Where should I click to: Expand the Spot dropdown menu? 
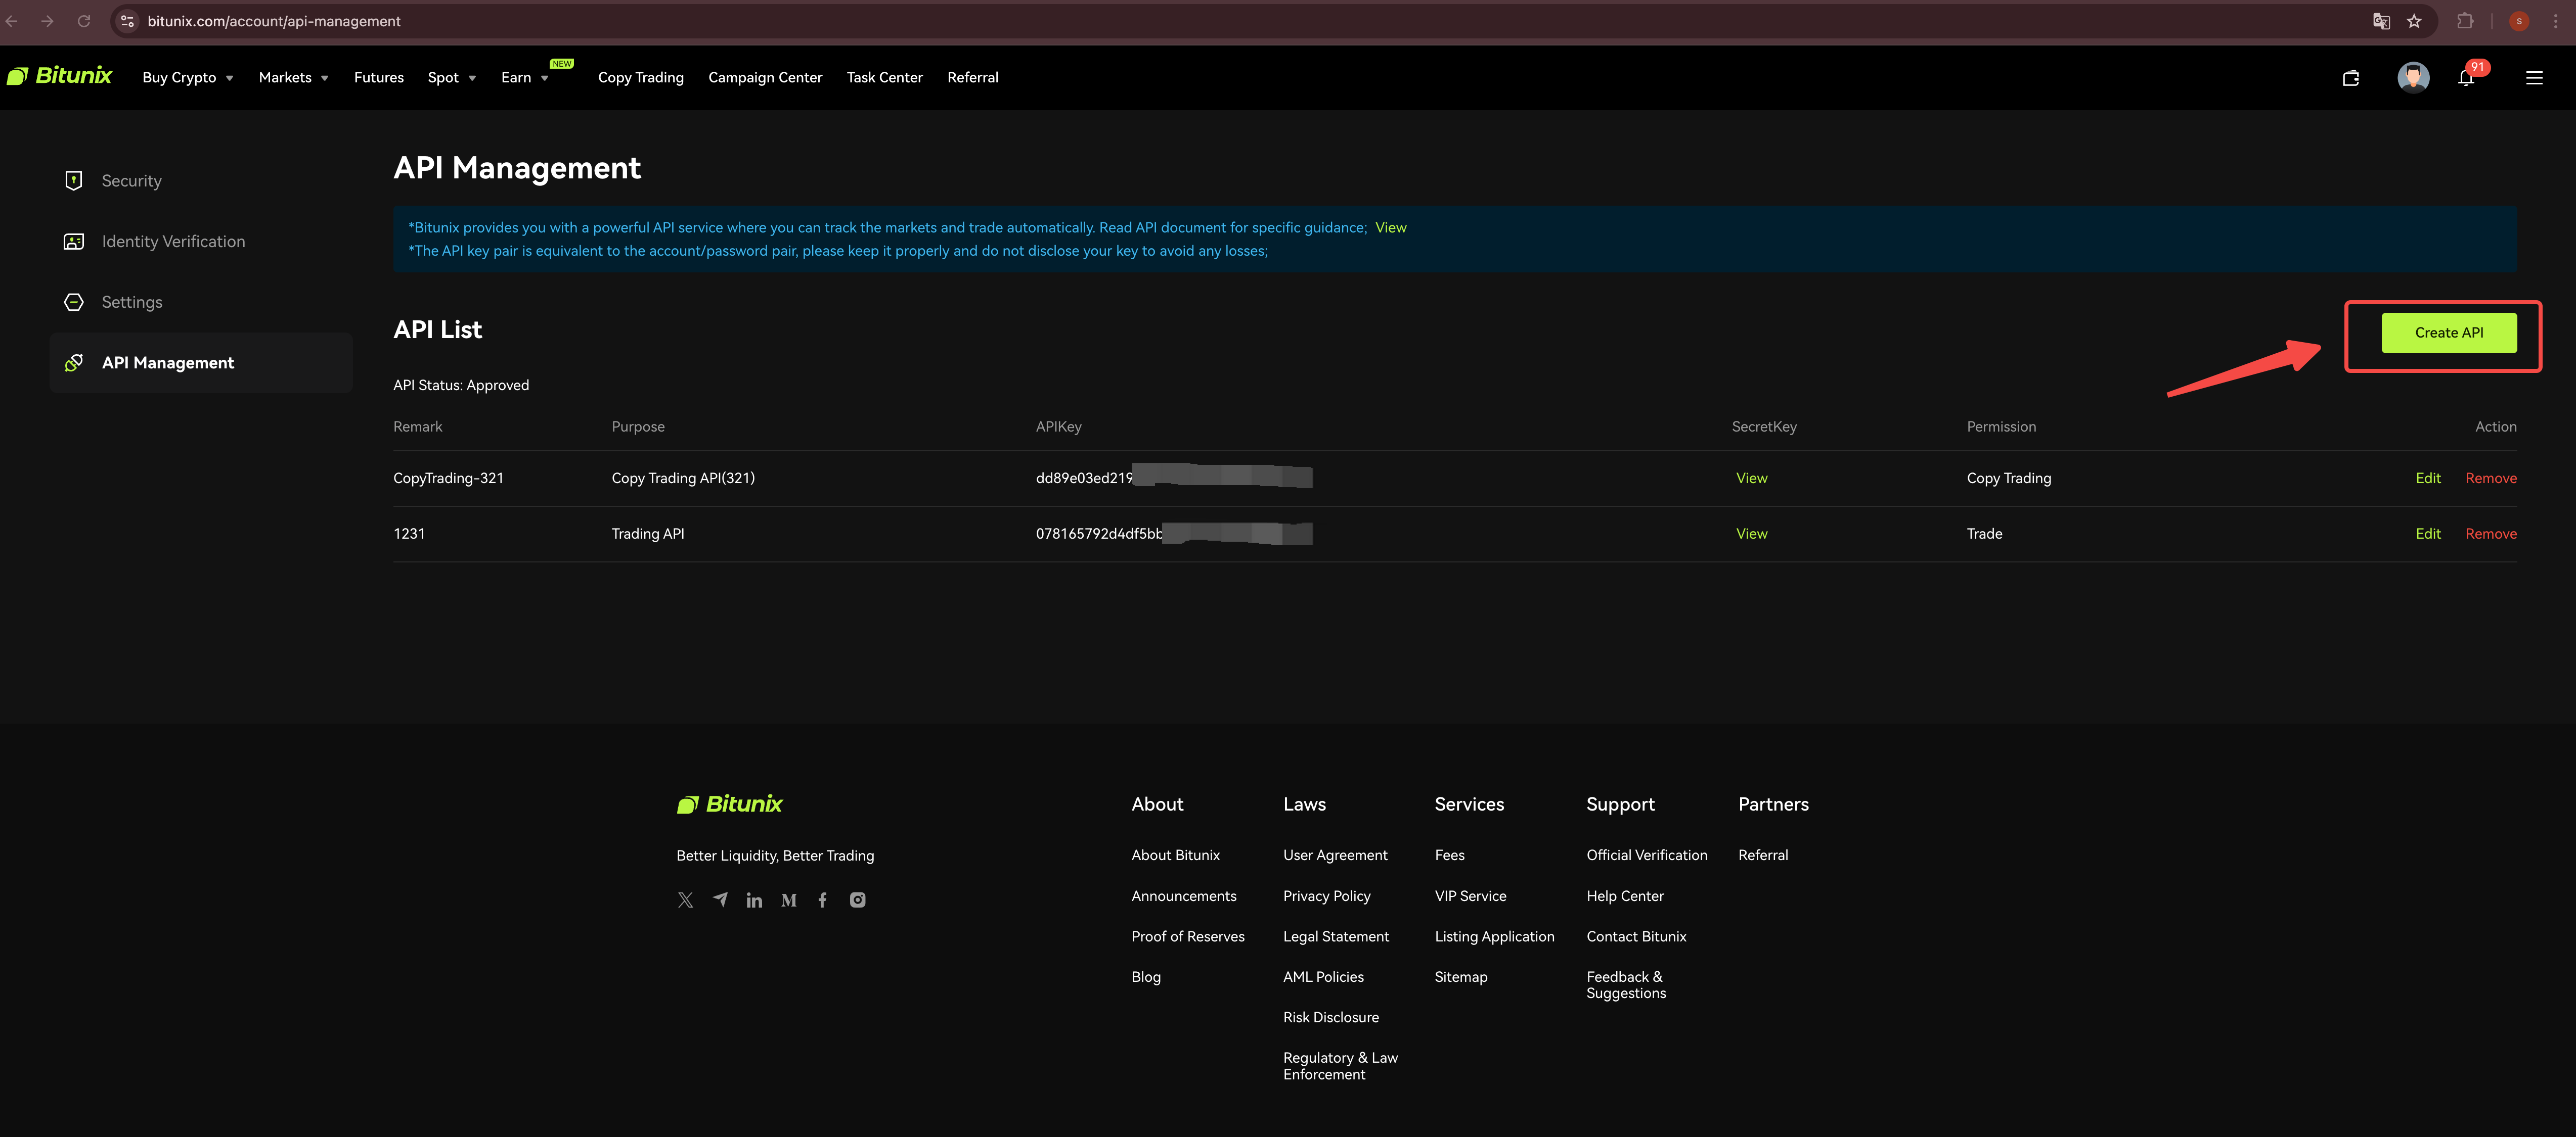(x=451, y=78)
